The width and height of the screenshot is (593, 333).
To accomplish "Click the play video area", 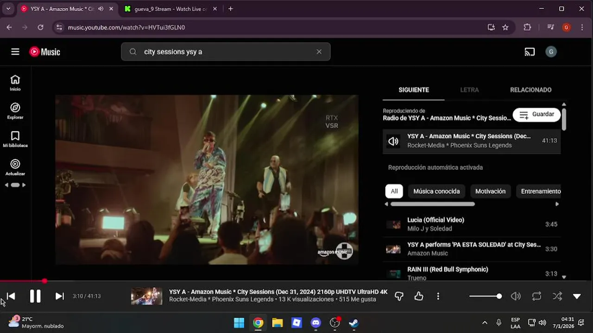I will [x=207, y=180].
